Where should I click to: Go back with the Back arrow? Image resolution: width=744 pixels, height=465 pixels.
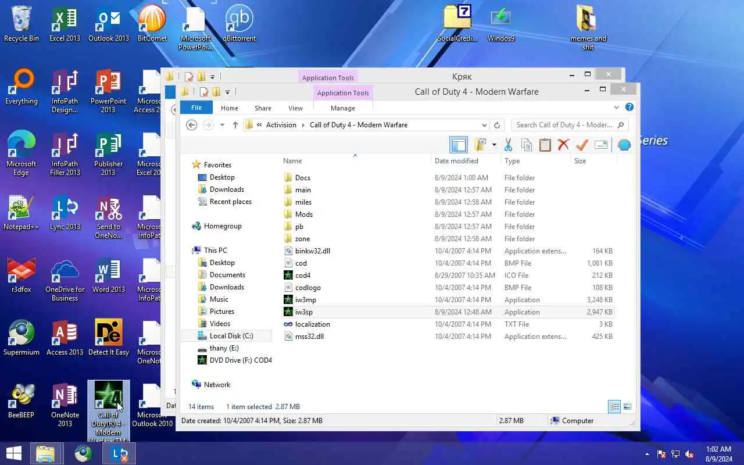click(x=191, y=125)
